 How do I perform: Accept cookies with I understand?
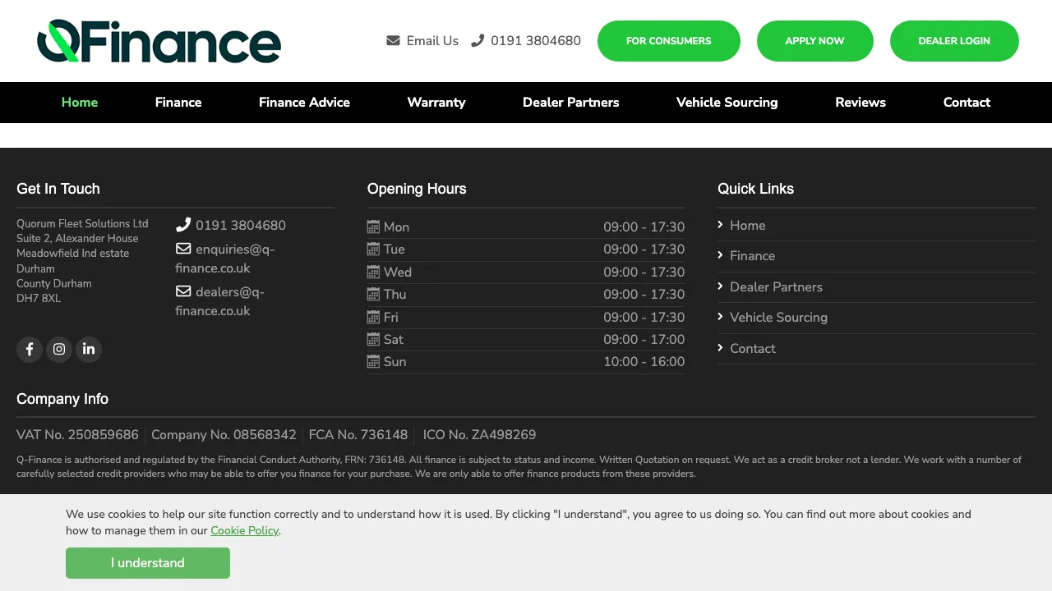tap(148, 563)
